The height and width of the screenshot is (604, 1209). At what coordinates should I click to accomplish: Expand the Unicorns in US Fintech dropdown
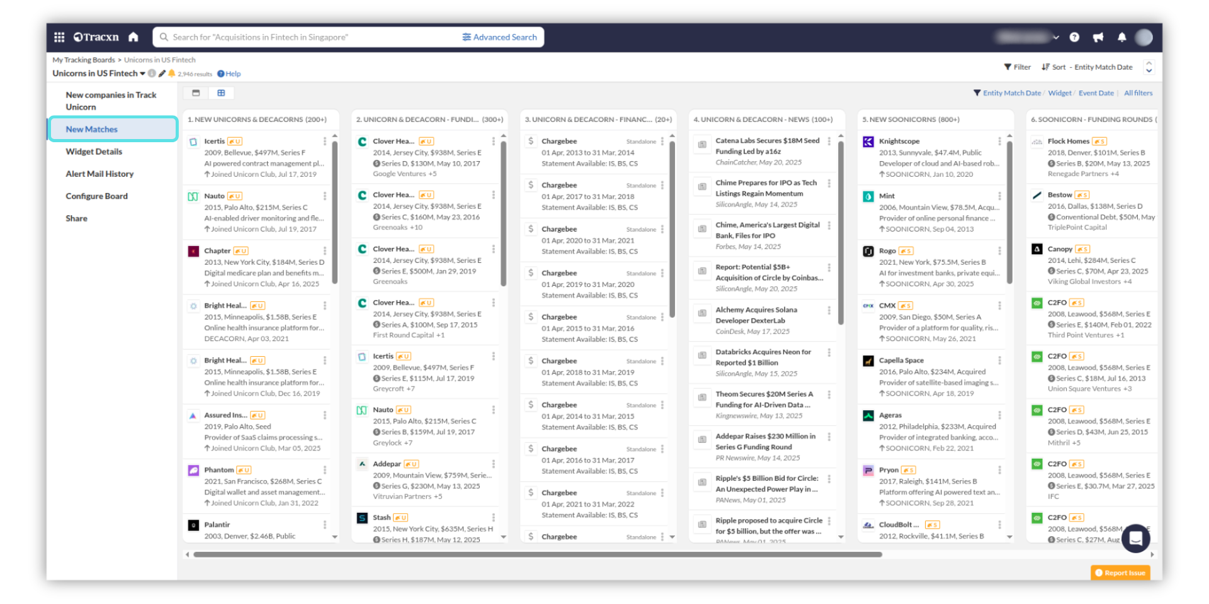142,74
